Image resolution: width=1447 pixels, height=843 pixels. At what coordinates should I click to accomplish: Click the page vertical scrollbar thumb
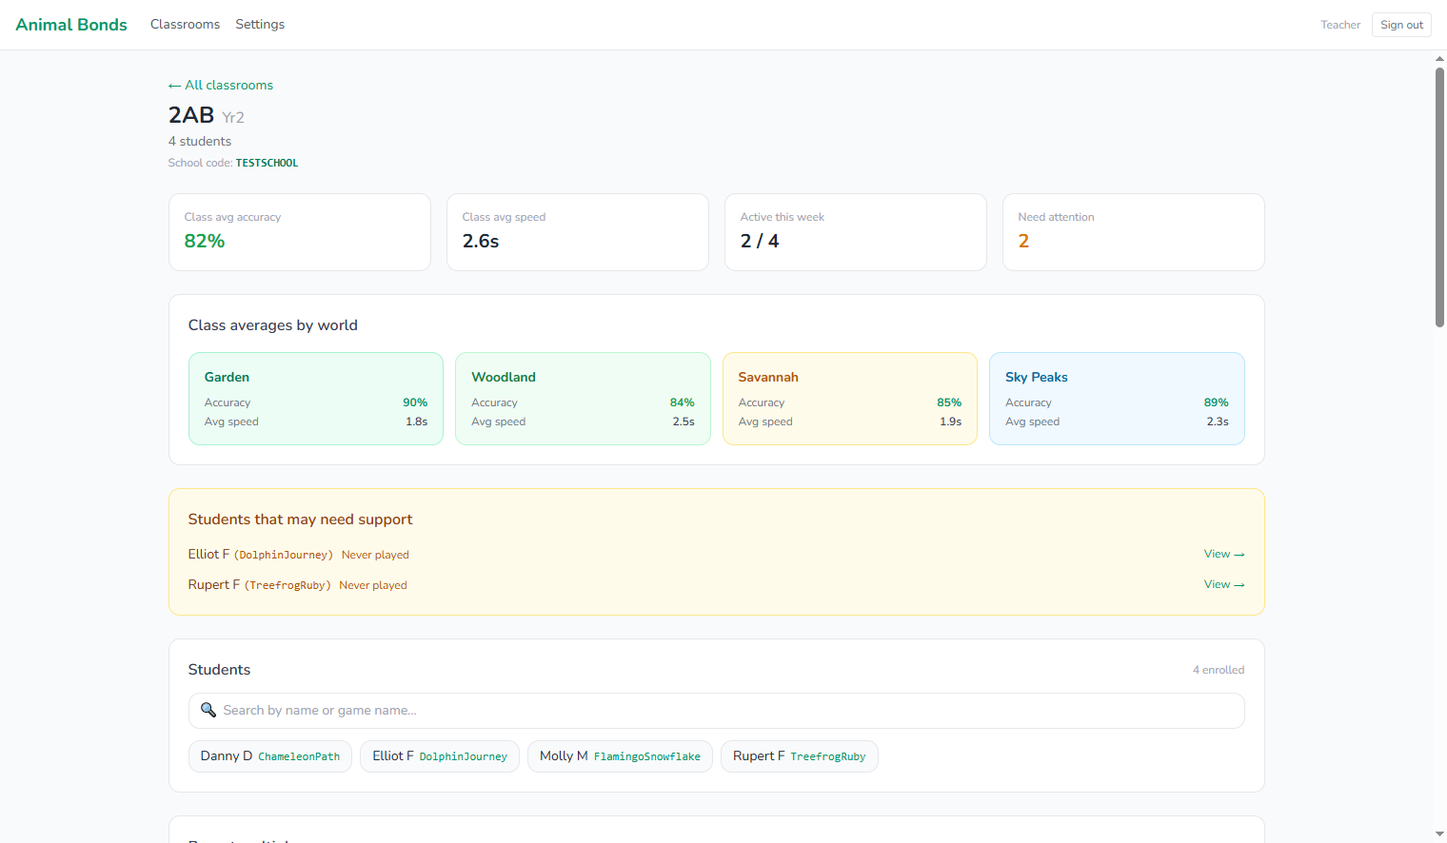1440,197
